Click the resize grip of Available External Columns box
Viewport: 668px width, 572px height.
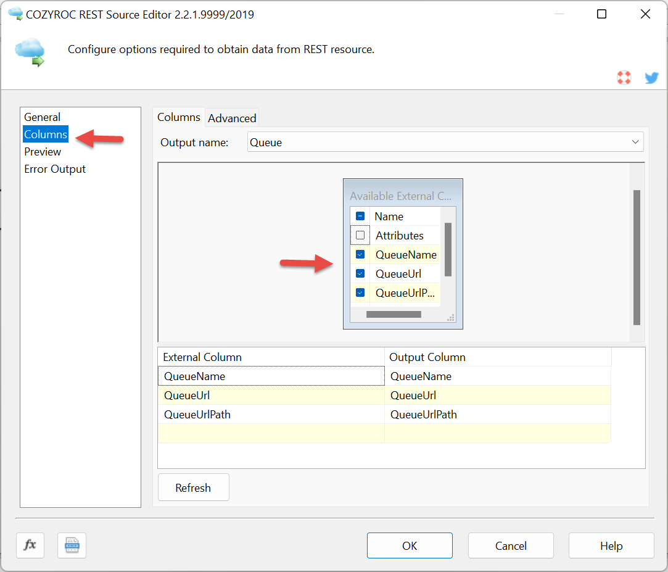pyautogui.click(x=451, y=318)
